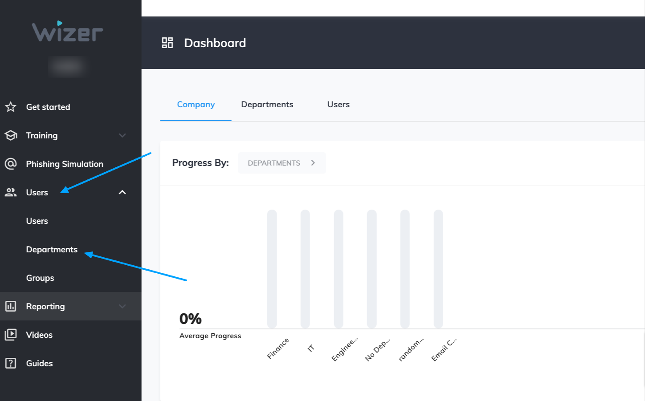Select the Users tab in dashboard
The height and width of the screenshot is (401, 645).
[338, 104]
